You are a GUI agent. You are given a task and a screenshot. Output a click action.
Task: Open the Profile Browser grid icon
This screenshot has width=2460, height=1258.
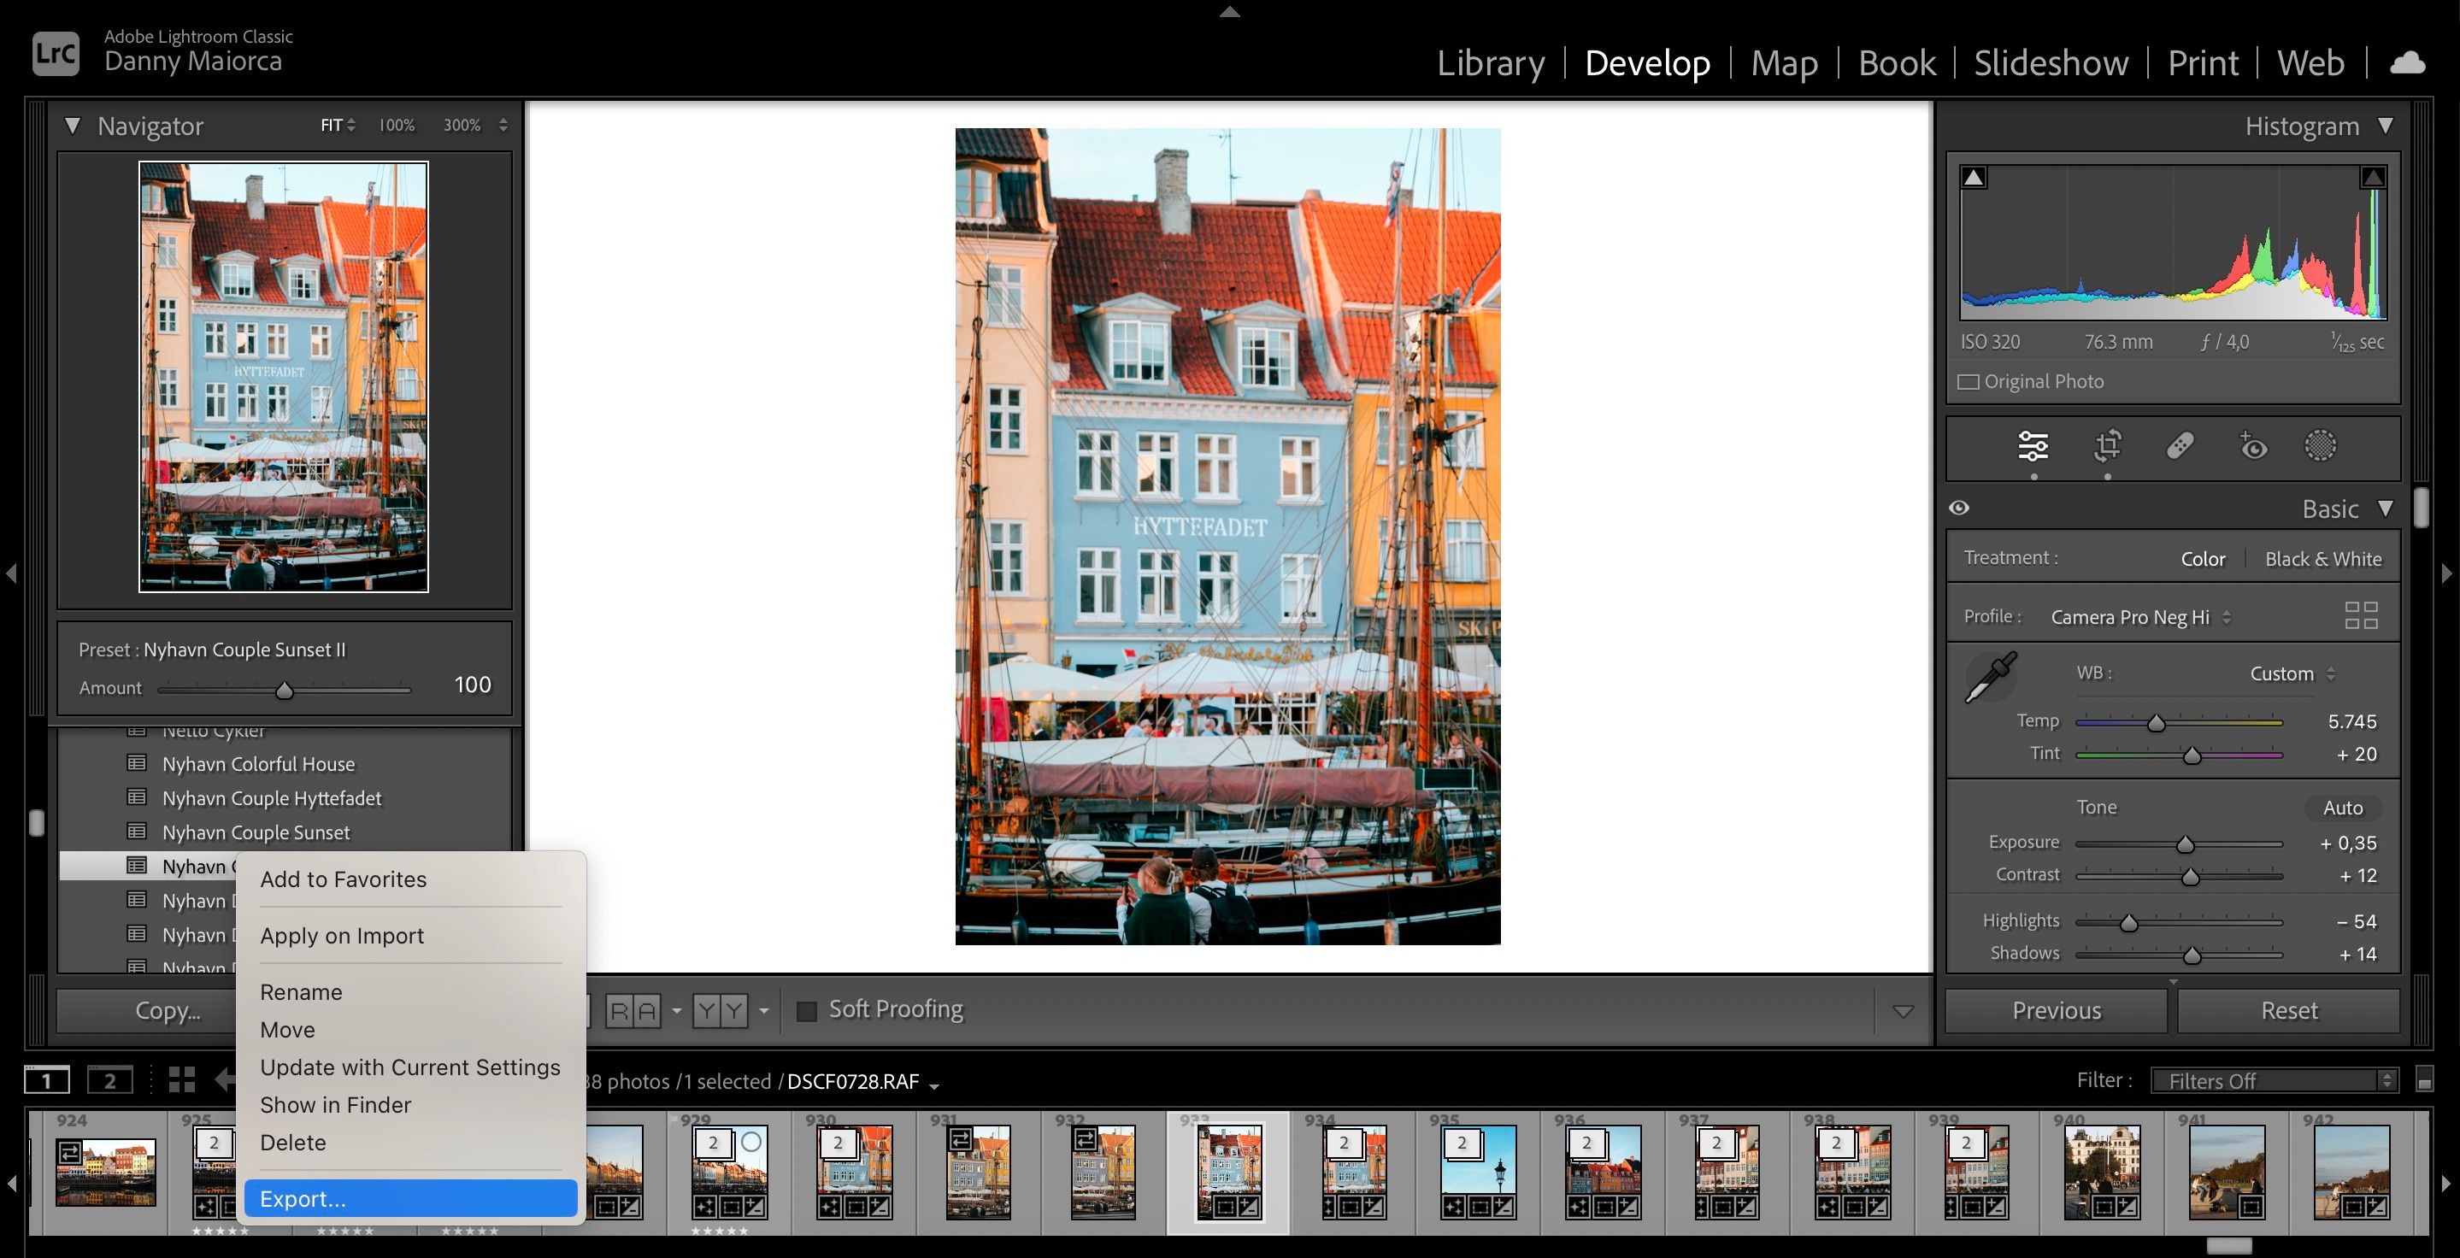(x=2362, y=615)
